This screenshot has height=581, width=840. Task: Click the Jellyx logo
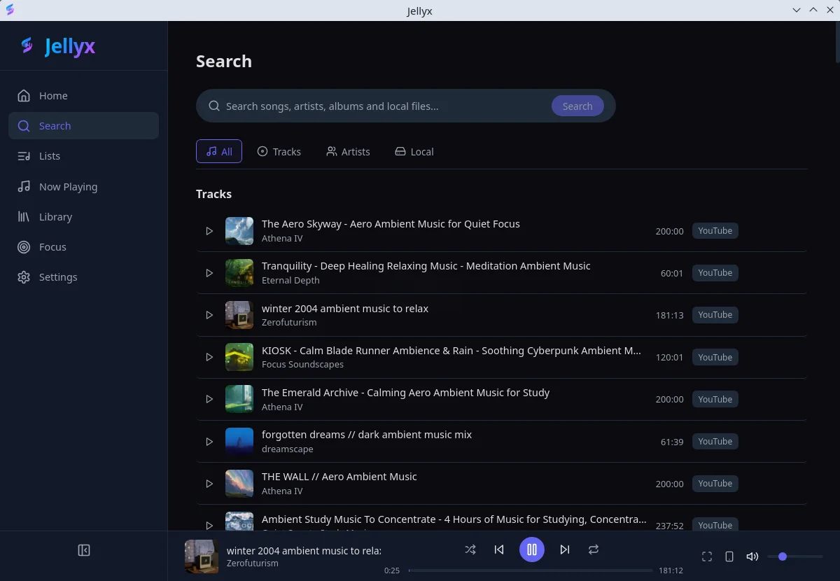tap(57, 46)
